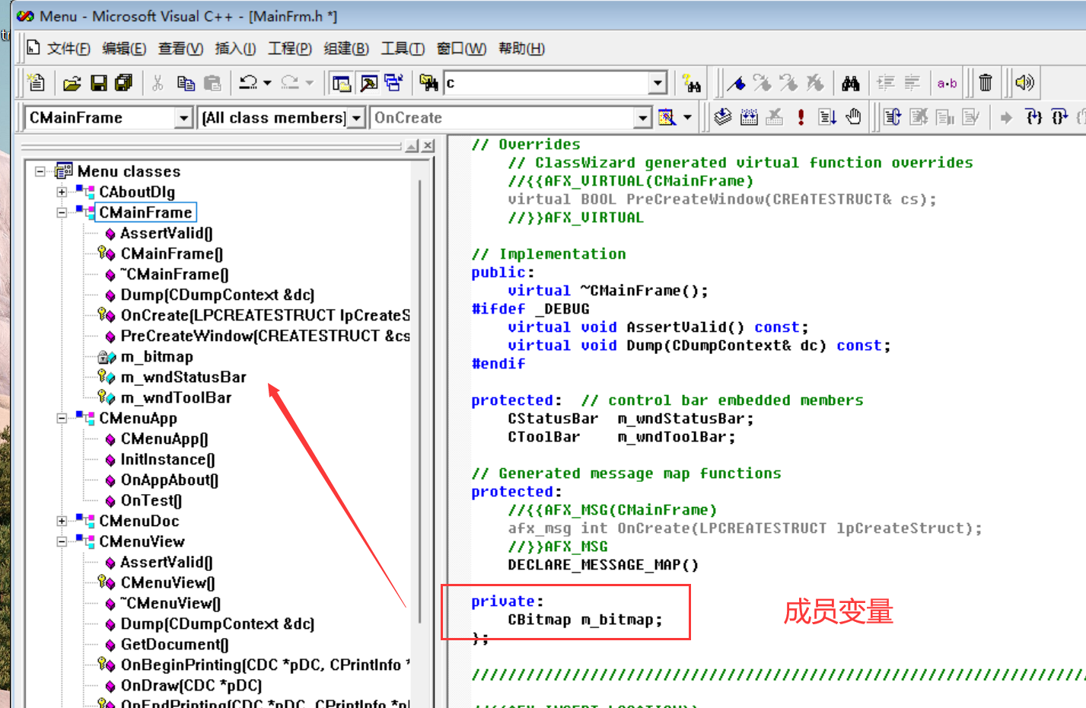Select m_wndToolBar in the class tree
This screenshot has width=1086, height=708.
pos(176,397)
